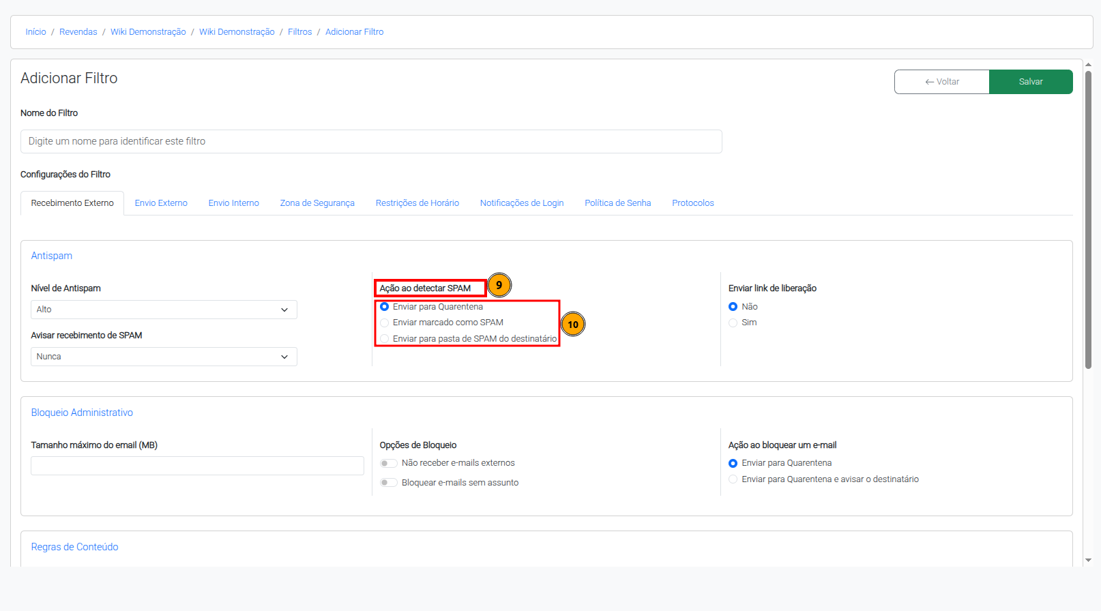Click the Configurações do Filtro label
1101x611 pixels.
click(65, 175)
